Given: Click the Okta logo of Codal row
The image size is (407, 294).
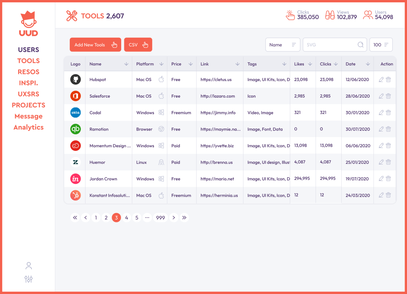Looking at the screenshot, I should pyautogui.click(x=76, y=113).
